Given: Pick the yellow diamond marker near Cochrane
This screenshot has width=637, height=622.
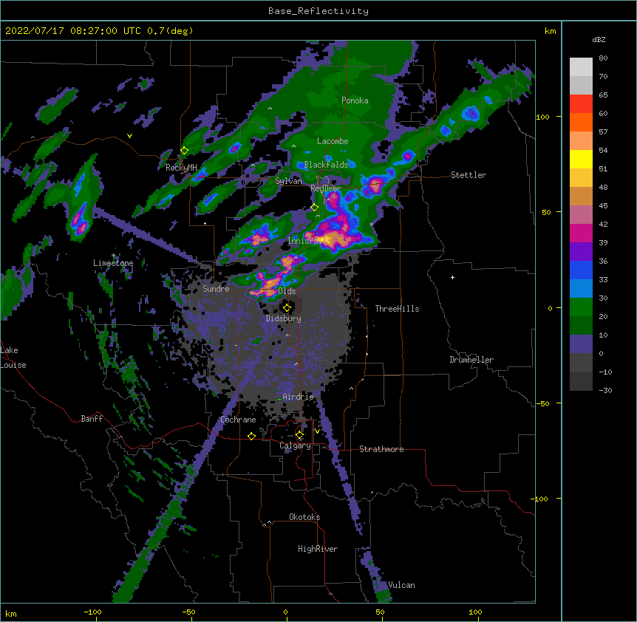Looking at the screenshot, I should 251,436.
